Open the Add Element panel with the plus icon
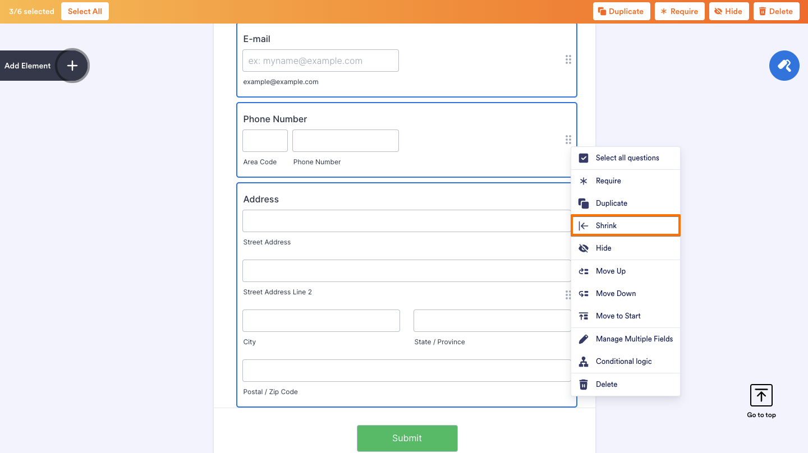The width and height of the screenshot is (808, 453). [x=72, y=66]
